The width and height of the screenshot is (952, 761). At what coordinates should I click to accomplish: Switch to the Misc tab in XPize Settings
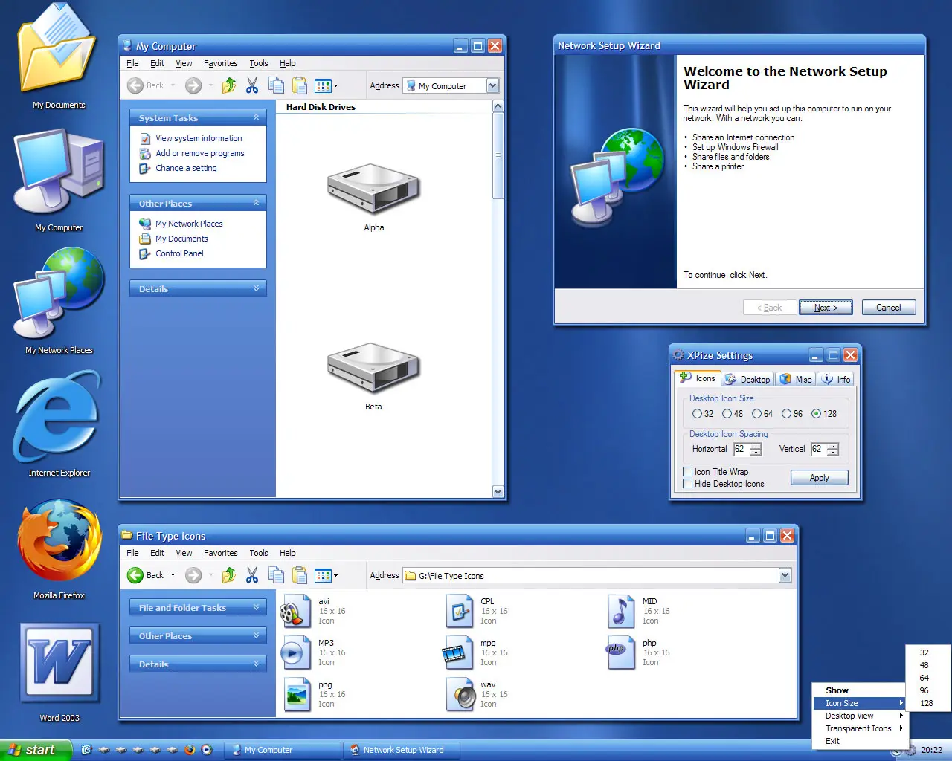795,379
